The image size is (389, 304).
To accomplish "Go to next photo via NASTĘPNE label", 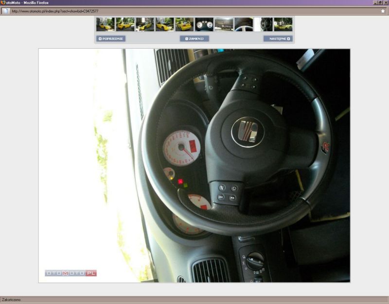I will point(278,39).
